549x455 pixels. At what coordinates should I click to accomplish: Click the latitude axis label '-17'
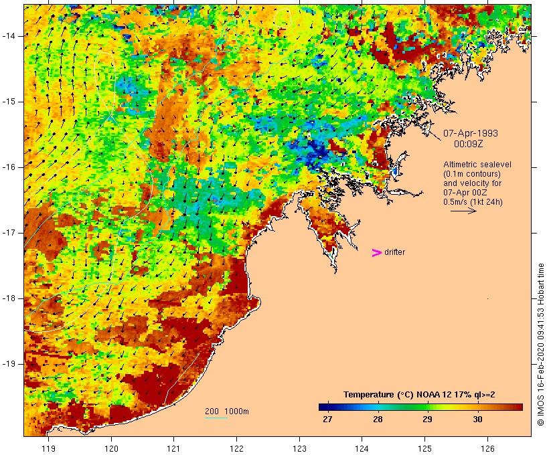coord(9,233)
